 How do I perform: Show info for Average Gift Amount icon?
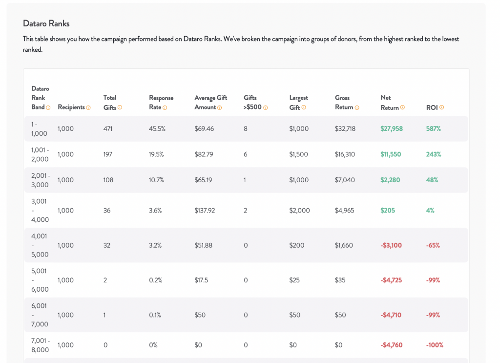click(x=219, y=108)
